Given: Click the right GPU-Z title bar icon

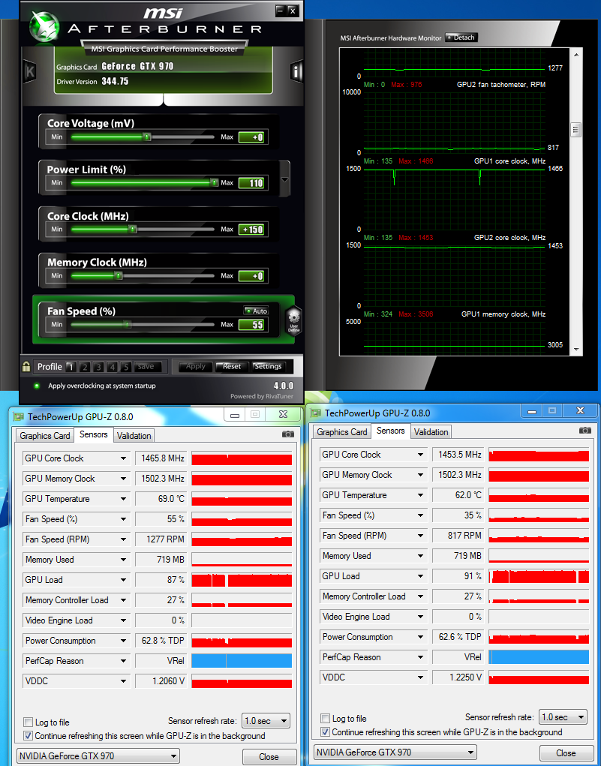Looking at the screenshot, I should point(316,413).
